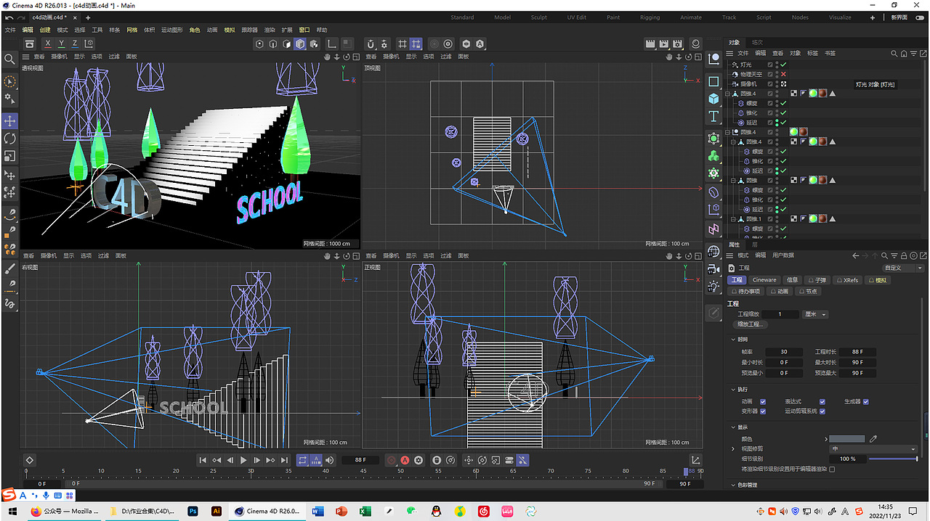This screenshot has height=521, width=930.
Task: Toggle visibility dots of 摄像机 object
Action: [777, 83]
